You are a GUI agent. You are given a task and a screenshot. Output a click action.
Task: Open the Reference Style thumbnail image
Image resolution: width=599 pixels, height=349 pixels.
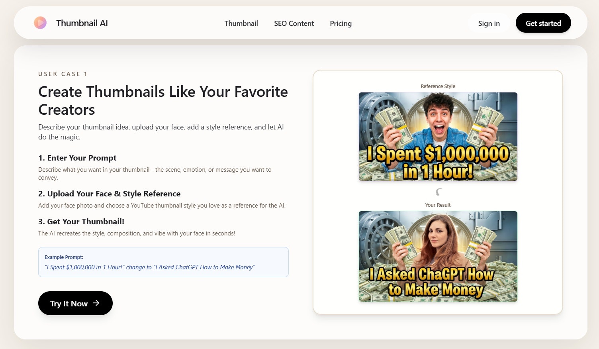pos(438,136)
